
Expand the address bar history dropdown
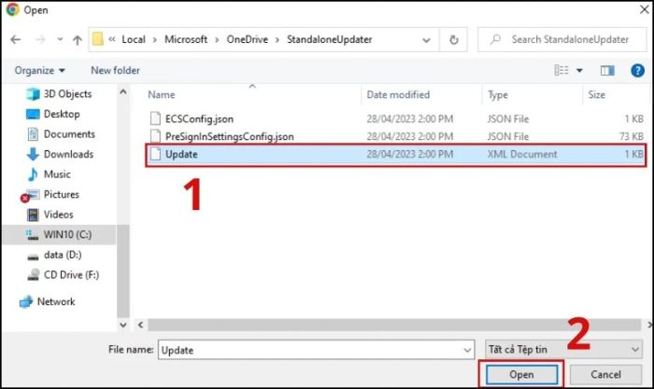click(x=426, y=40)
